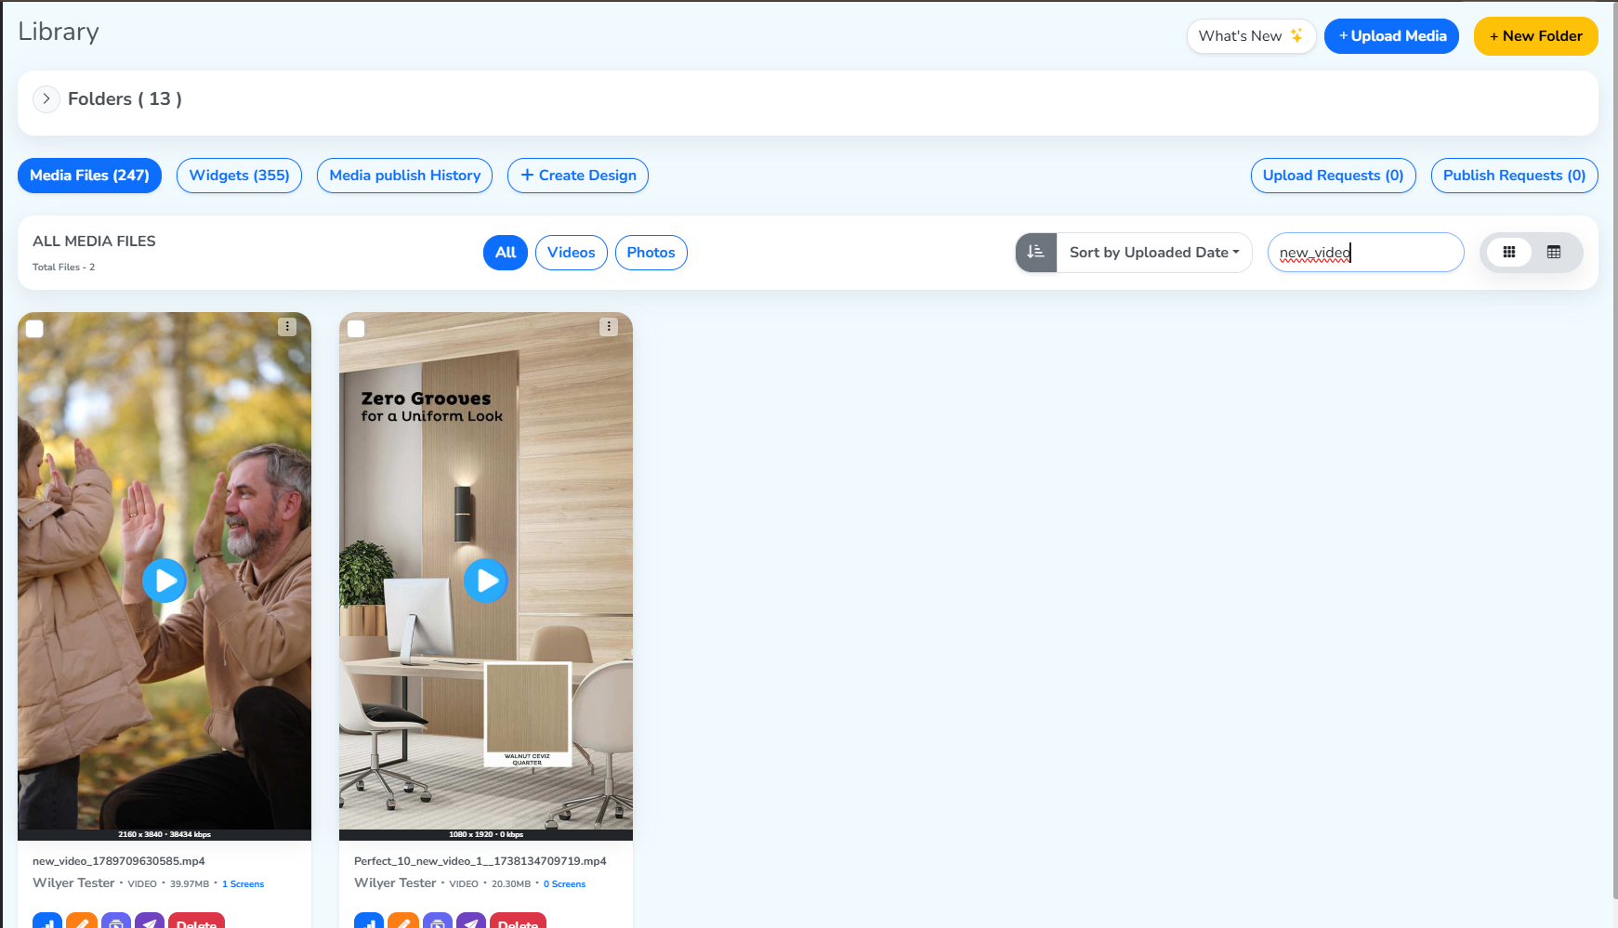Image resolution: width=1618 pixels, height=928 pixels.
Task: Switch to grid view
Action: (x=1509, y=253)
